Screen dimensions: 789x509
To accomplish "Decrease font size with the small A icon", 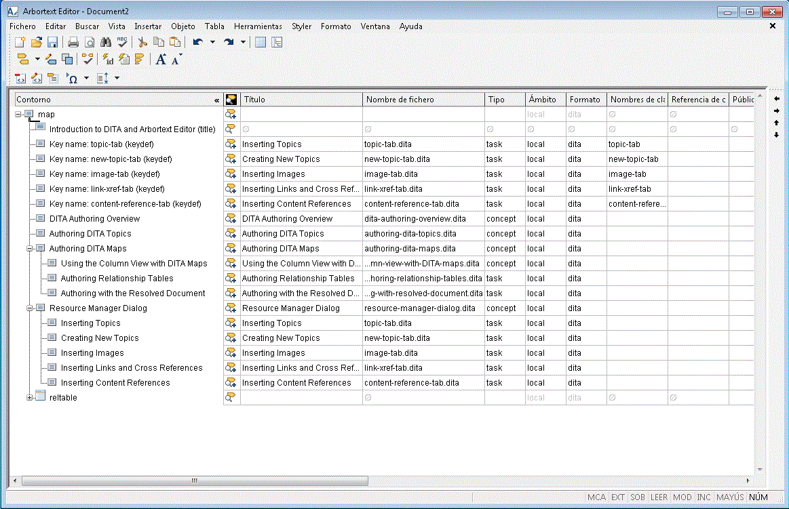I will (176, 60).
